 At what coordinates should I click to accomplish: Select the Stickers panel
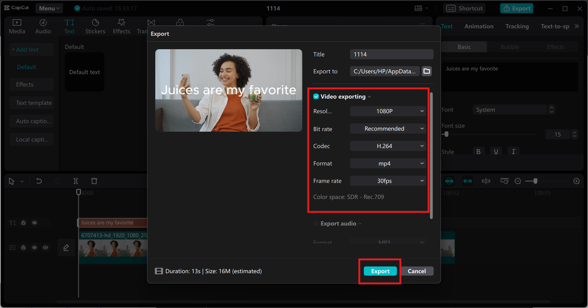(x=95, y=26)
